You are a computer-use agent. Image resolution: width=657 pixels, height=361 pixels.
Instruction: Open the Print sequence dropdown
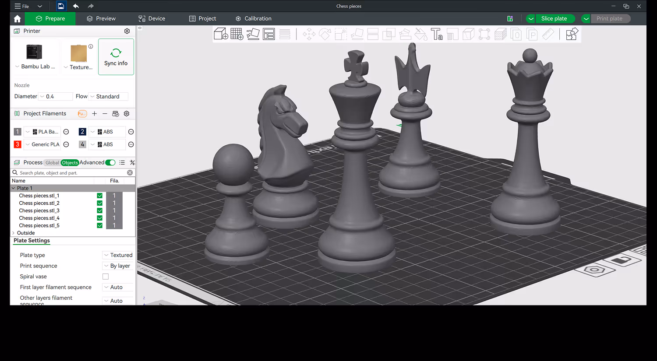coord(118,266)
